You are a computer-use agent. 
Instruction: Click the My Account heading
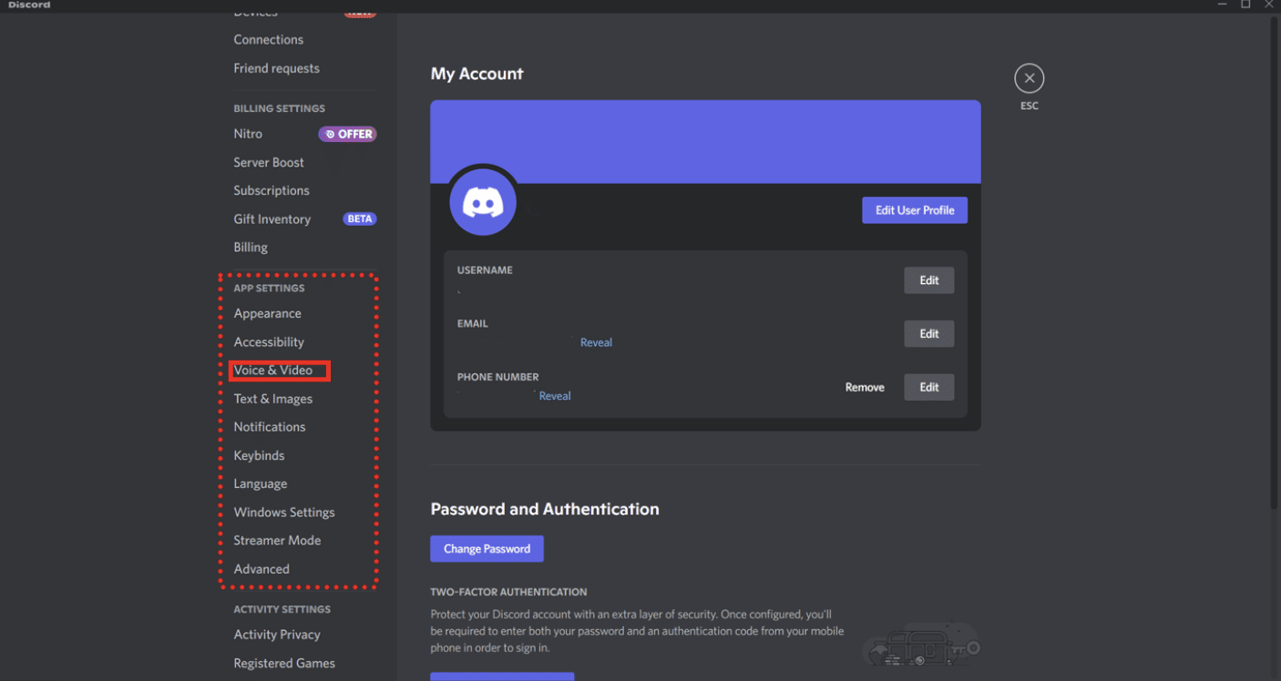tap(477, 74)
